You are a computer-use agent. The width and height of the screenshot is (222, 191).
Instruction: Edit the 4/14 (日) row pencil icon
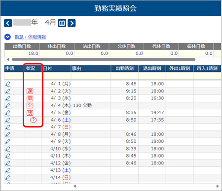pyautogui.click(x=8, y=178)
